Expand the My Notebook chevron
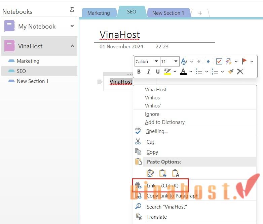This screenshot has width=263, height=224. (72, 26)
